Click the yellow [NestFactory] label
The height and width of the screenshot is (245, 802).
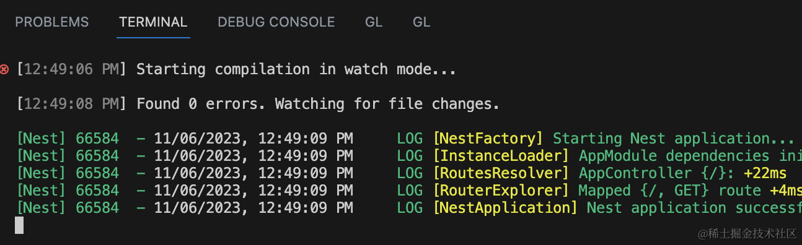pyautogui.click(x=488, y=139)
